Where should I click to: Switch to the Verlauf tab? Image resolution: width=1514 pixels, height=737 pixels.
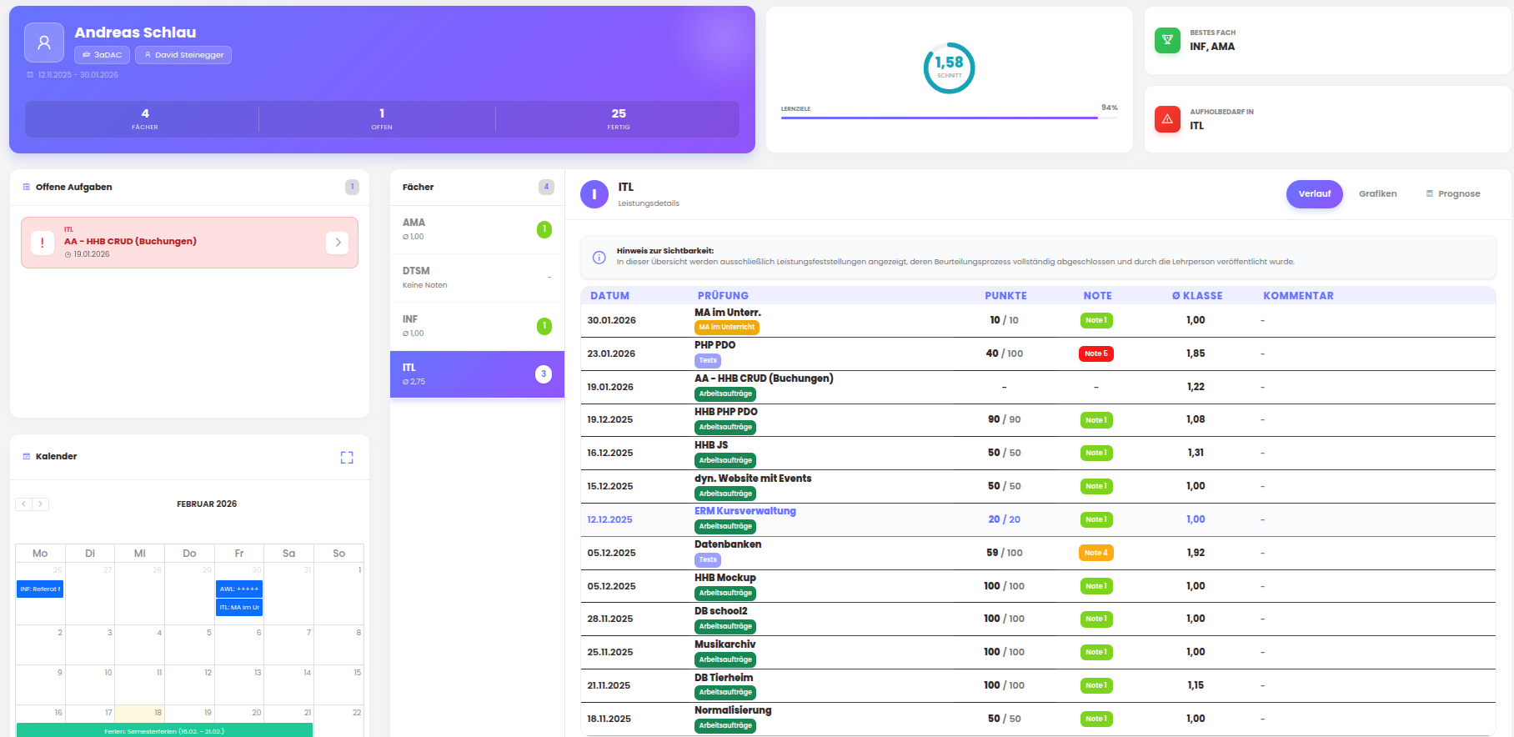(1315, 194)
